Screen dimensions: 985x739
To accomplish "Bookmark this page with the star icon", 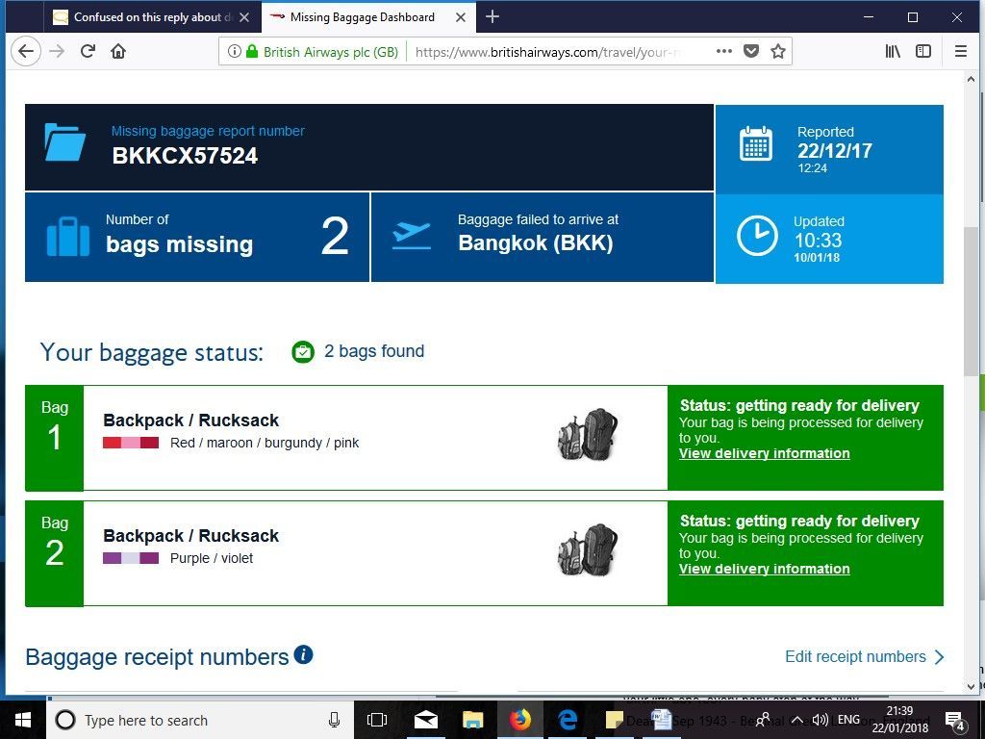I will (x=777, y=52).
